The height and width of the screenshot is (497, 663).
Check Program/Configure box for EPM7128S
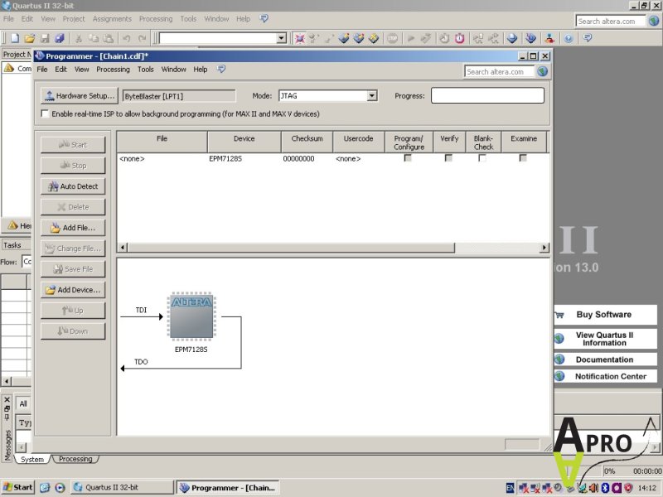pos(408,158)
